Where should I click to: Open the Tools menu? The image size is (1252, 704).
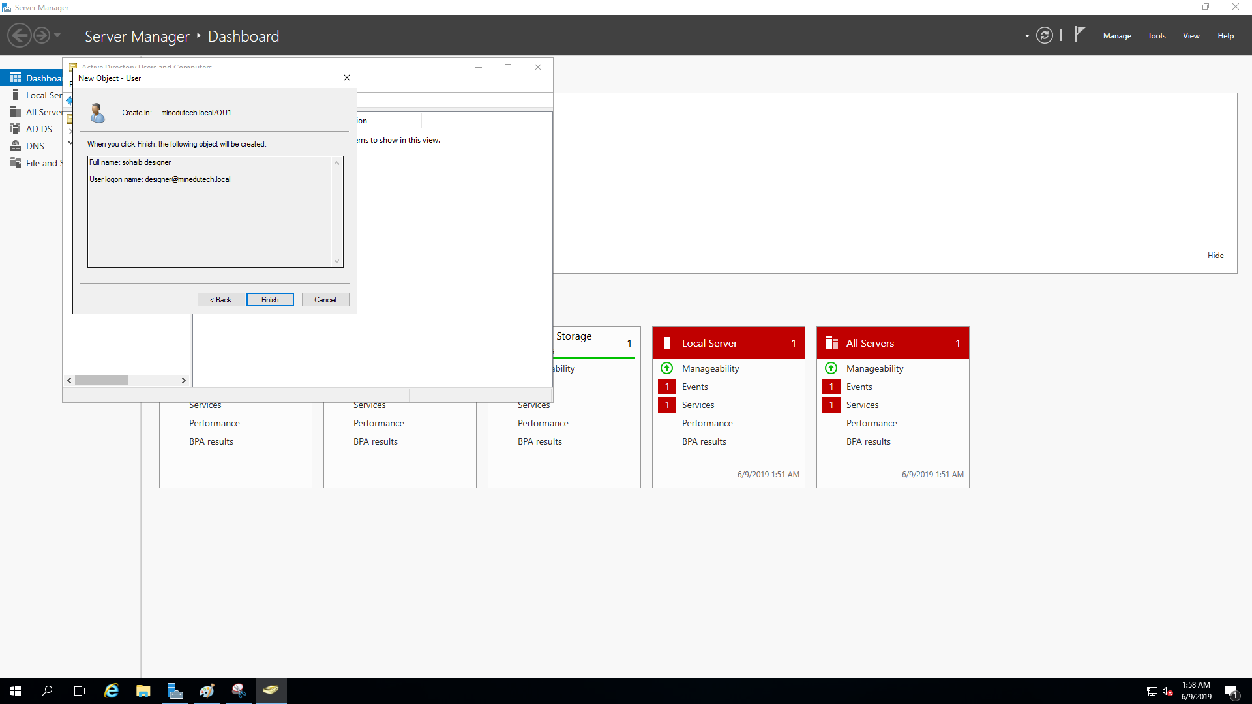[1156, 36]
